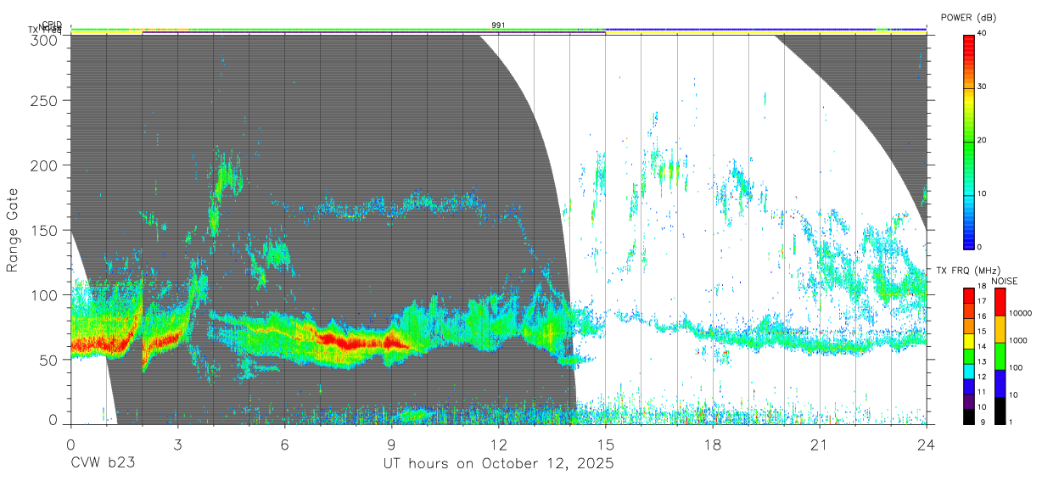1042x481 pixels.
Task: Click the 150 range gate tick label
Action: pyautogui.click(x=45, y=230)
